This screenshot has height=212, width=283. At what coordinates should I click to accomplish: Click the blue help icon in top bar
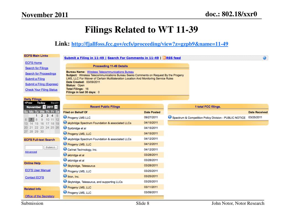(264, 58)
